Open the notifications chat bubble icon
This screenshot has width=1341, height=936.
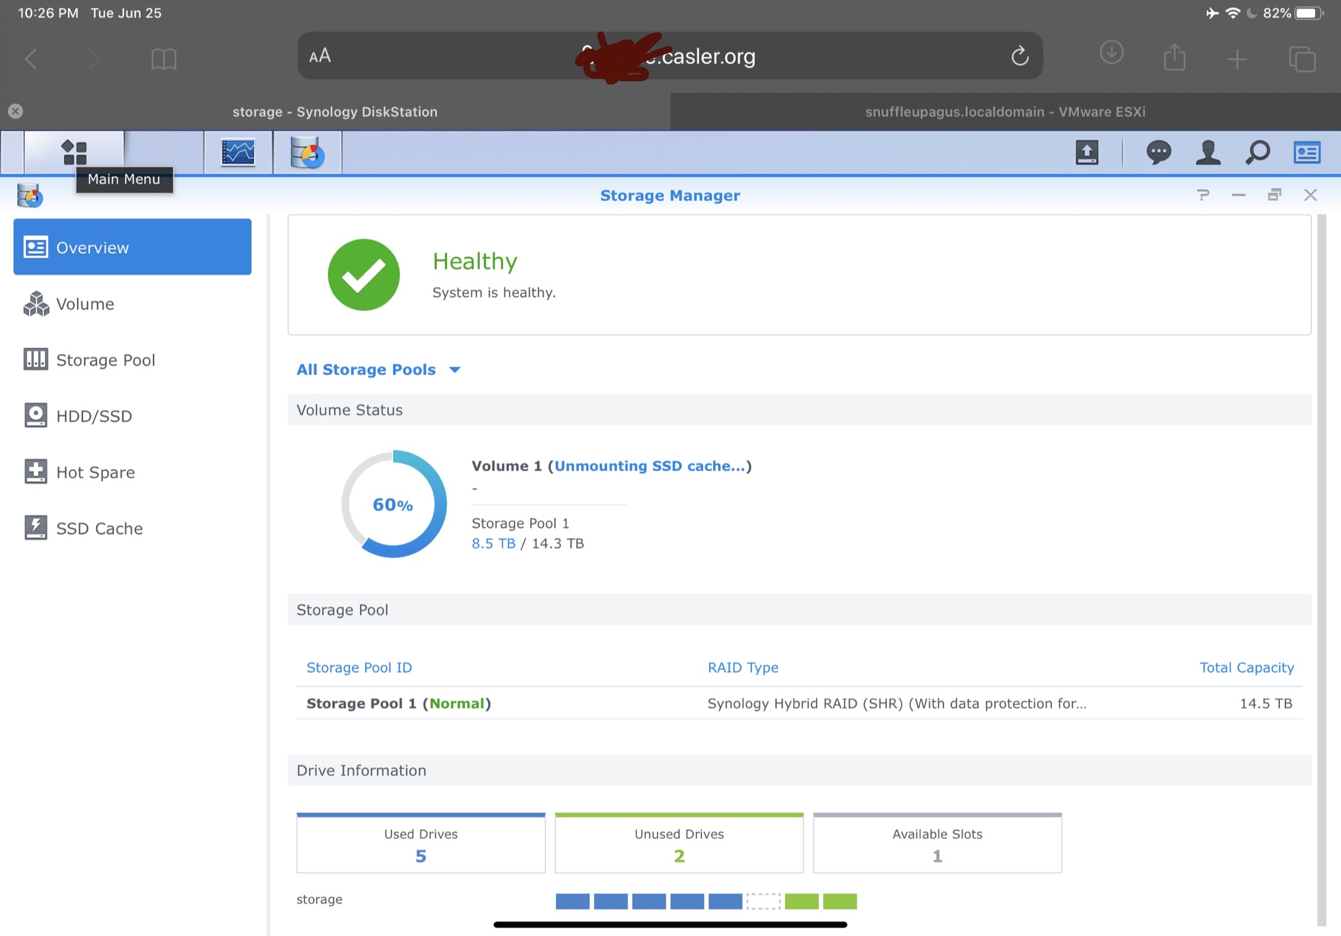point(1159,152)
